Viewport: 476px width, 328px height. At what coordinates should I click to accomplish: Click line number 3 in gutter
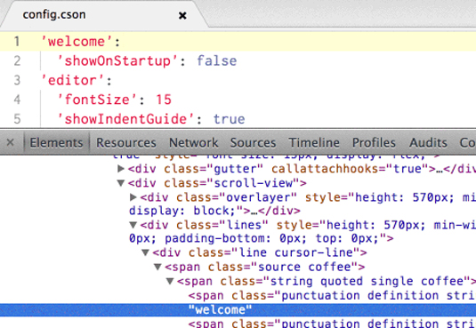(x=17, y=80)
